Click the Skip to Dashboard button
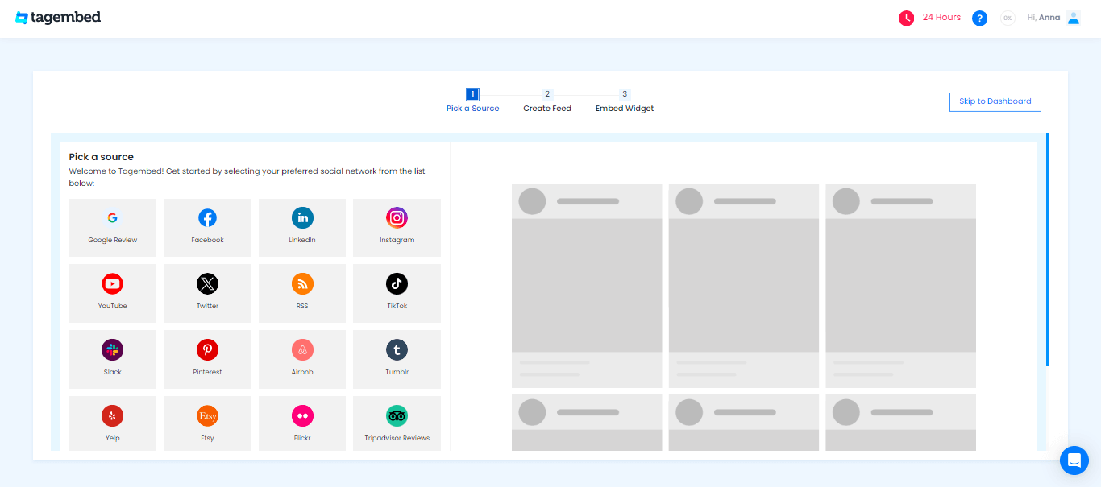 click(995, 101)
